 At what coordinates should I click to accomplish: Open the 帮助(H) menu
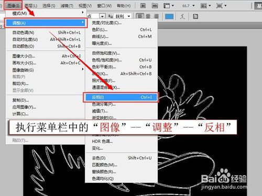(124, 6)
